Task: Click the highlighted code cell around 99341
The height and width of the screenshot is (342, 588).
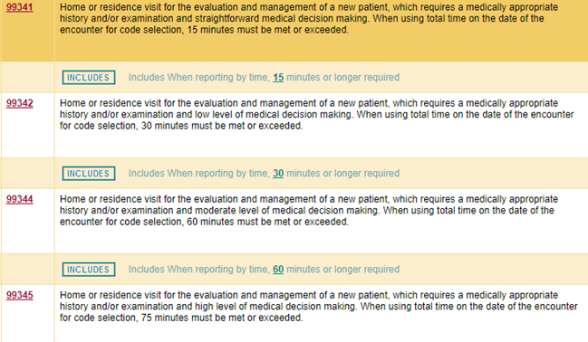Action: click(28, 31)
